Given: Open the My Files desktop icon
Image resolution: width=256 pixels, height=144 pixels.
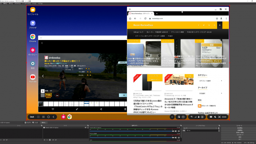Looking at the screenshot, I should [x=33, y=10].
